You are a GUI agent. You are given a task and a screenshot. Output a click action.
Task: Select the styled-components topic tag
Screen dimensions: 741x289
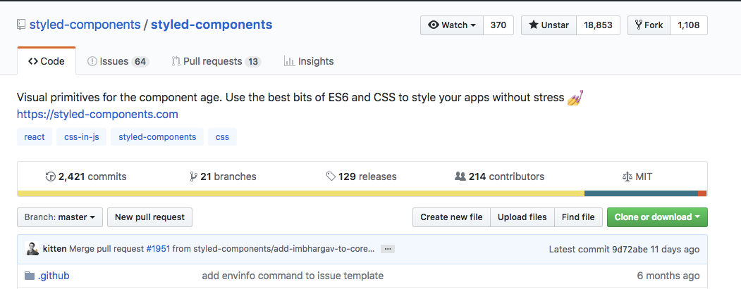pos(157,137)
